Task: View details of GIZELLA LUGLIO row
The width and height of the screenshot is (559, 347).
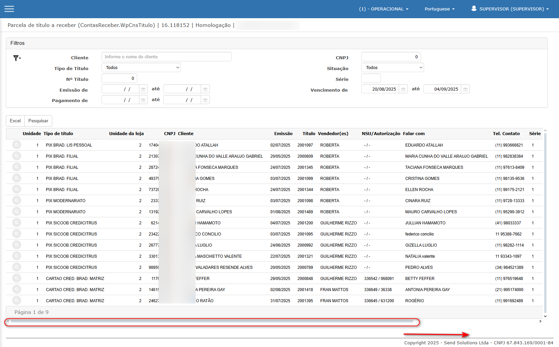Action: point(17,245)
